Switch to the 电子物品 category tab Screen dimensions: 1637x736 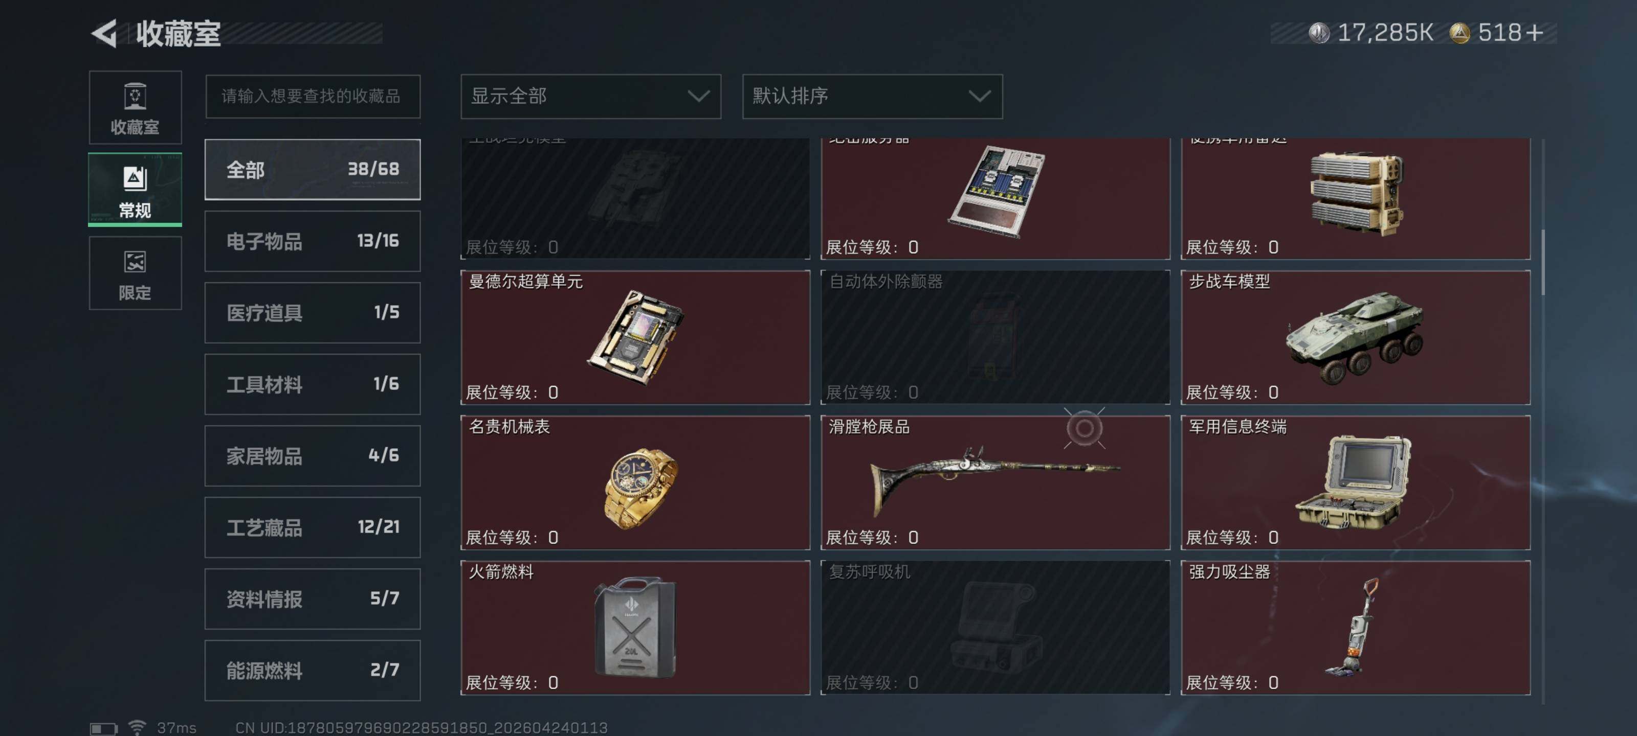click(312, 241)
